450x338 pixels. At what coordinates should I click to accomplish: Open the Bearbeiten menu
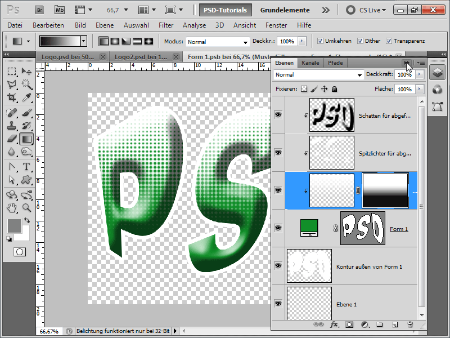tap(48, 25)
